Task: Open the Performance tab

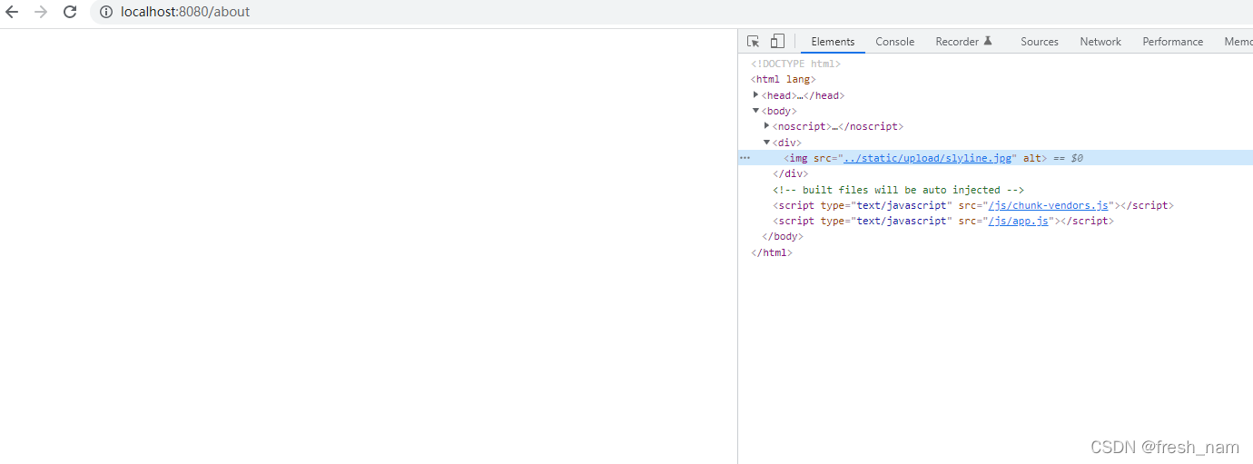Action: [x=1172, y=42]
